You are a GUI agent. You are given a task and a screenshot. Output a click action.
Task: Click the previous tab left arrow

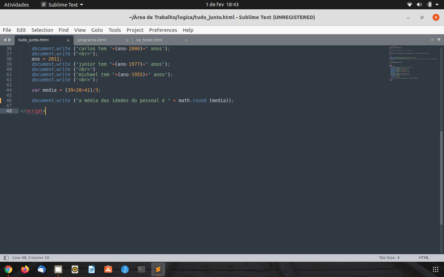[5, 40]
